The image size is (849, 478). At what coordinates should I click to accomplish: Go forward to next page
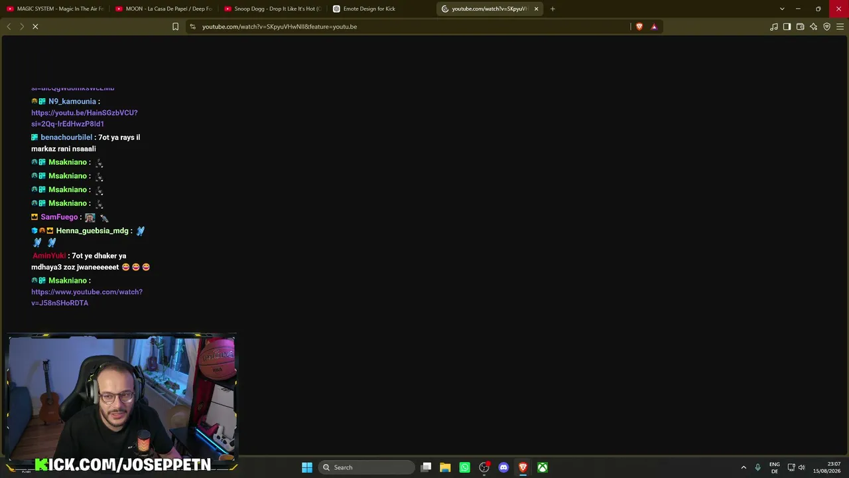[x=21, y=27]
